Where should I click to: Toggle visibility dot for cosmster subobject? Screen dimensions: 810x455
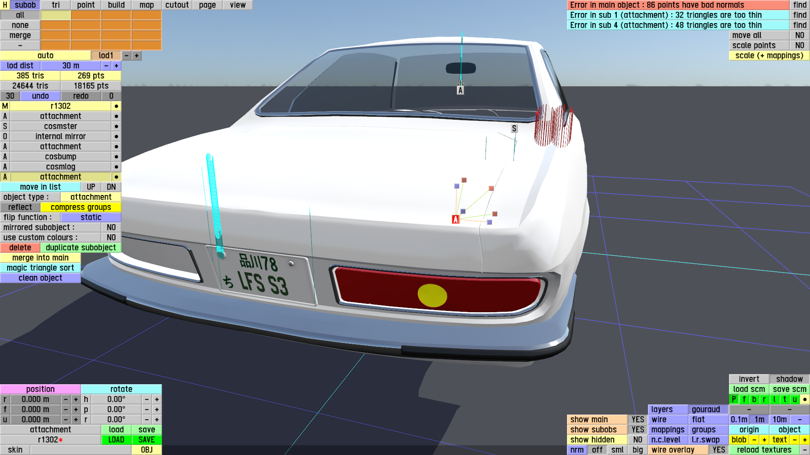click(x=116, y=126)
